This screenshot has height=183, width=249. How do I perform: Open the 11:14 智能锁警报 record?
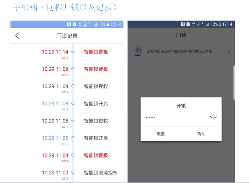pos(96,52)
